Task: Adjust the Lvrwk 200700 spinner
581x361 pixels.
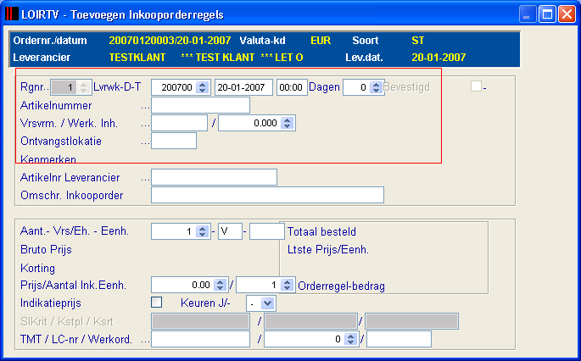Action: tap(203, 87)
